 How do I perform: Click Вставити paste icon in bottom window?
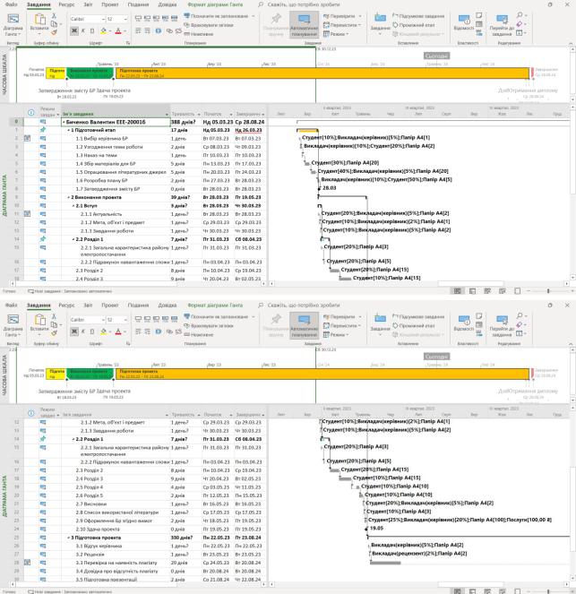[39, 322]
